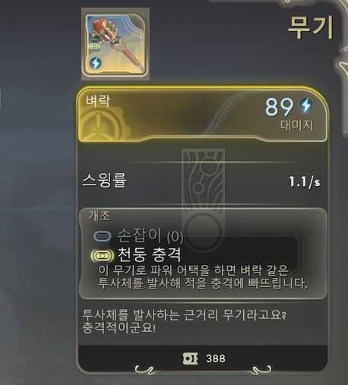The width and height of the screenshot is (348, 385).
Task: Open the 무기 category heading
Action: (x=310, y=27)
